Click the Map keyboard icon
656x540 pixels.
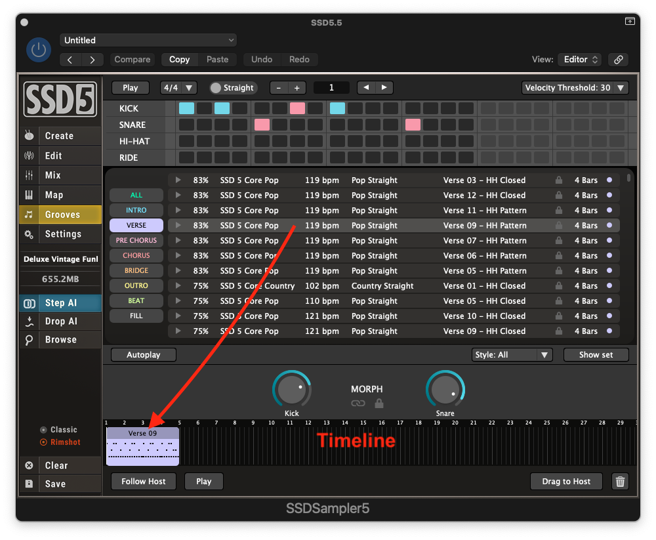point(29,195)
